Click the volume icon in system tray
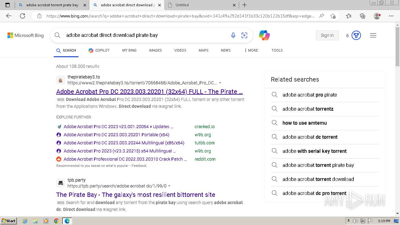 tap(355, 221)
